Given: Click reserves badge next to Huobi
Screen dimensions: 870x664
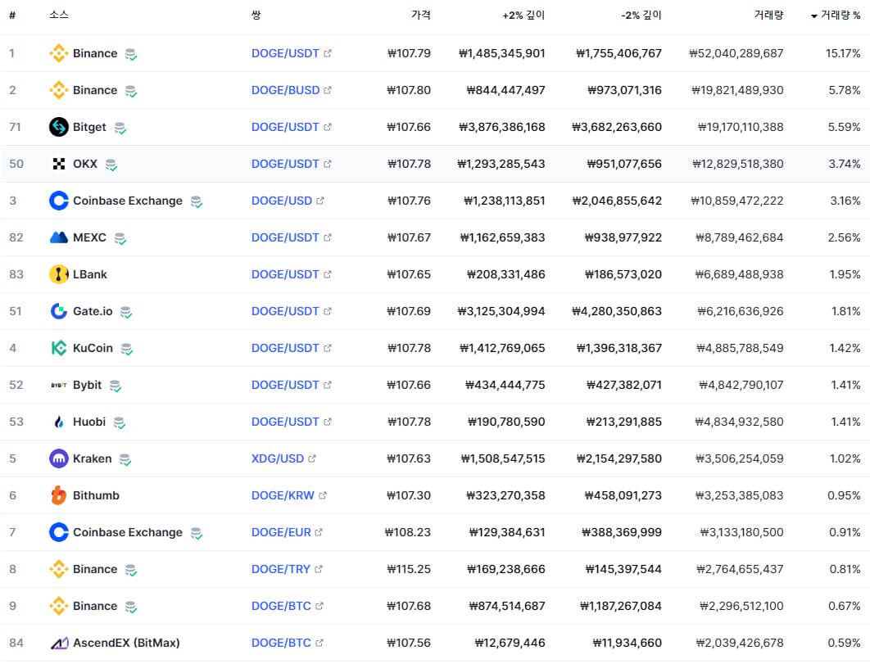Looking at the screenshot, I should coord(120,422).
